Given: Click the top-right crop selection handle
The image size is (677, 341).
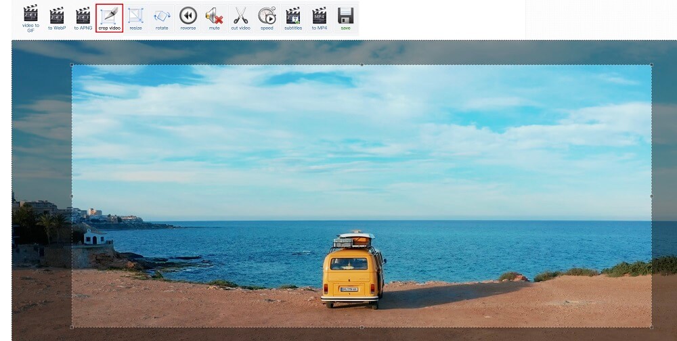Looking at the screenshot, I should (651, 65).
